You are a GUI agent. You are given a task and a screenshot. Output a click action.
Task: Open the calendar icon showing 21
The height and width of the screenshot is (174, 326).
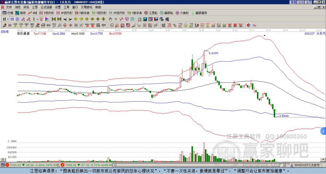pyautogui.click(x=139, y=19)
